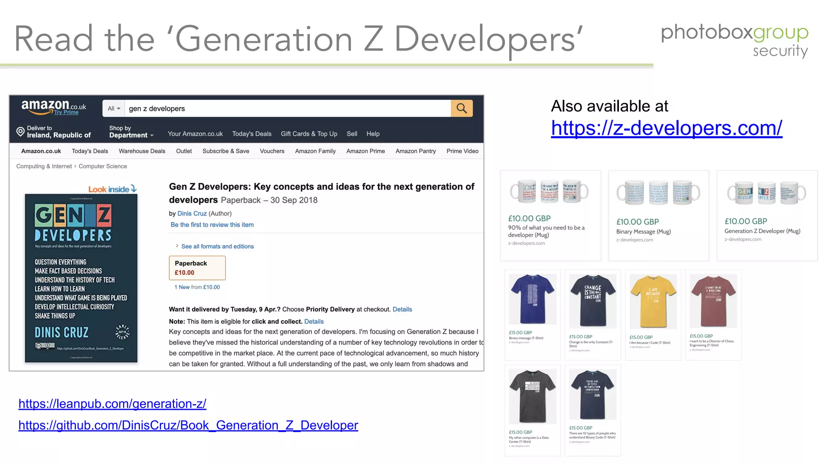
Task: Open the Prime Video tab
Action: pos(462,151)
